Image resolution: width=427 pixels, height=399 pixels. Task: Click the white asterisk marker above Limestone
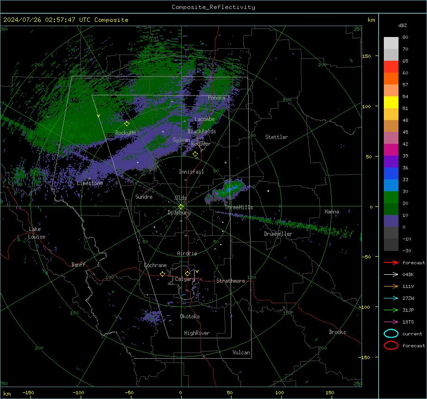pos(90,179)
